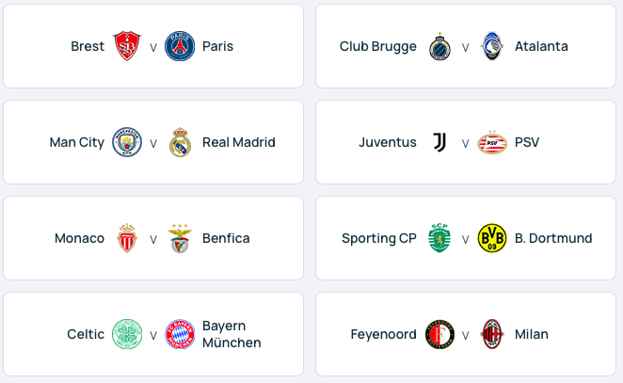
Task: Open the Sporting CP crest
Action: pyautogui.click(x=439, y=238)
